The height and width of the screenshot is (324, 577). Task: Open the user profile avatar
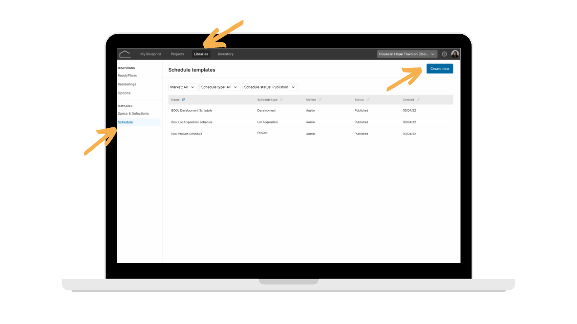click(x=455, y=54)
